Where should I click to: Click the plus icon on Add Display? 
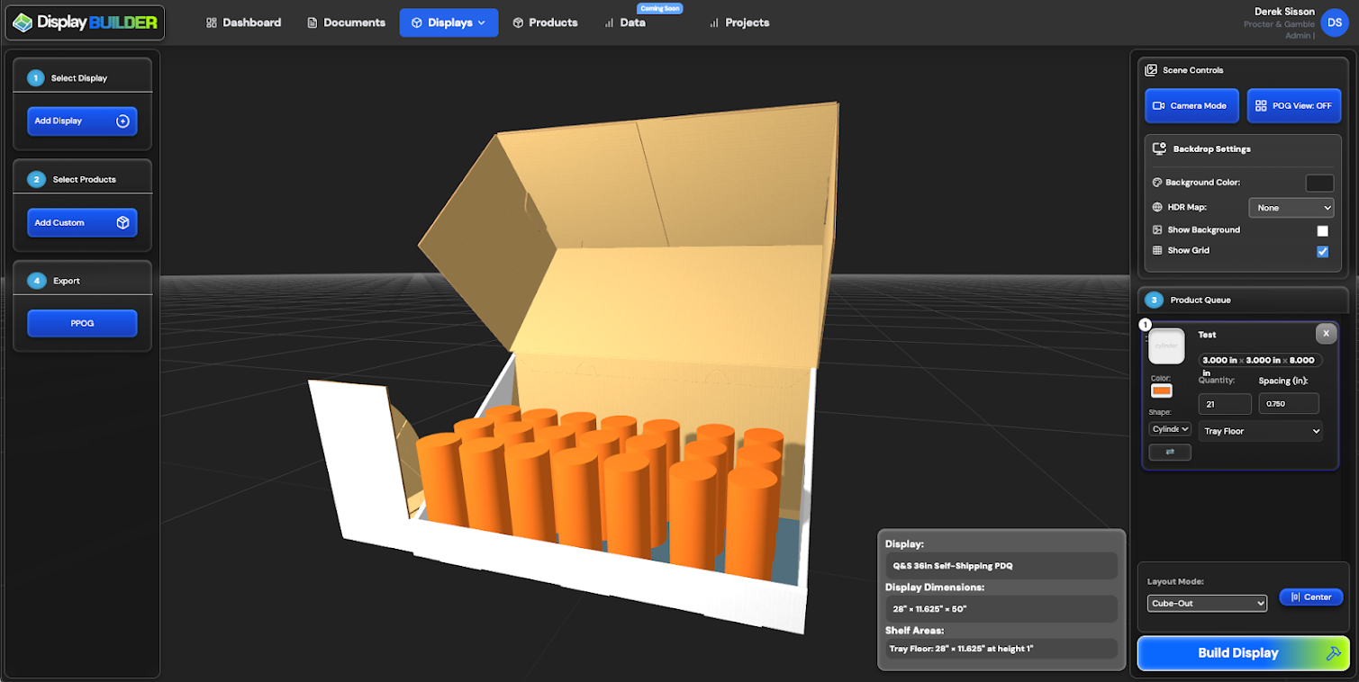tap(122, 121)
